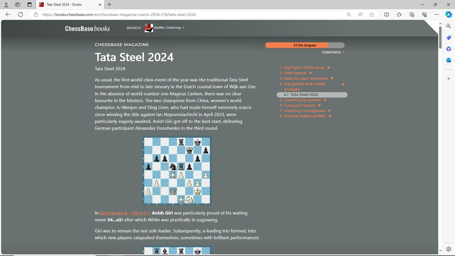Open the profile avatar icon in the title bar
455x256 pixels.
pos(6,5)
